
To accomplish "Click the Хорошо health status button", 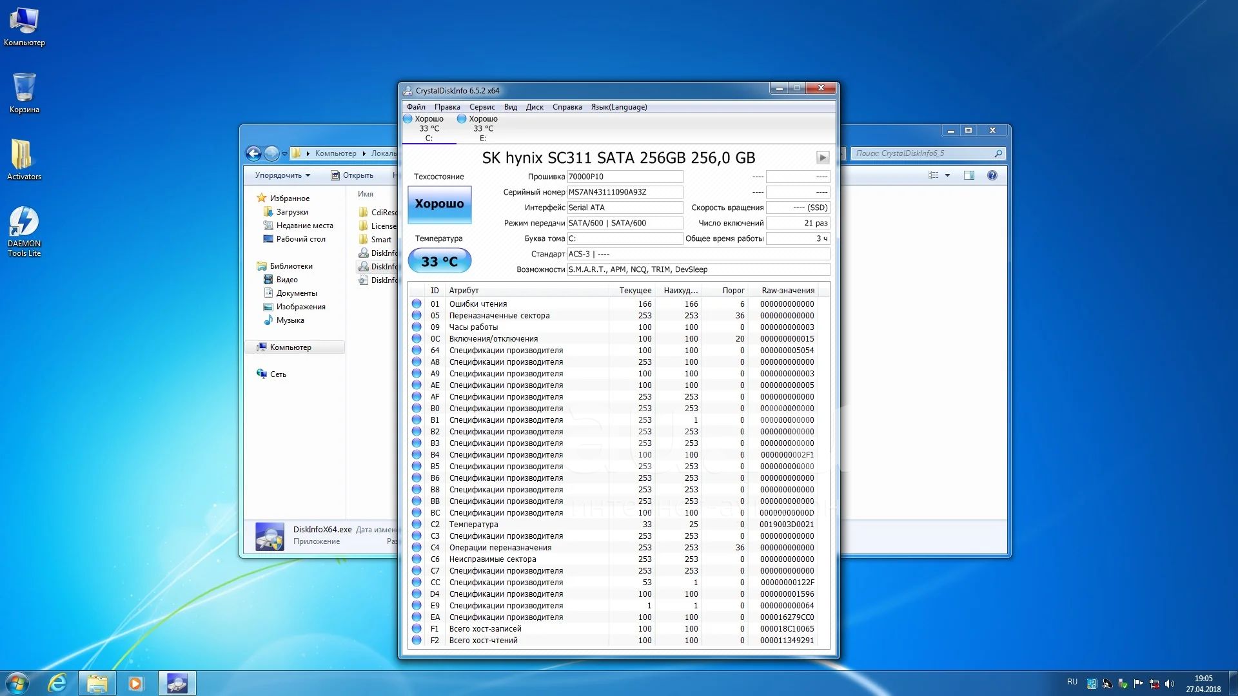I will click(x=439, y=204).
